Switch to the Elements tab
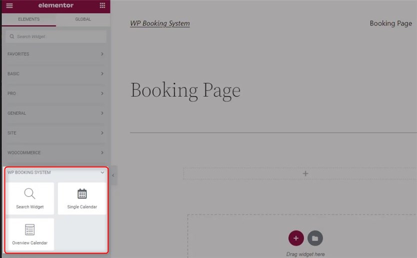Image resolution: width=417 pixels, height=258 pixels. click(28, 19)
